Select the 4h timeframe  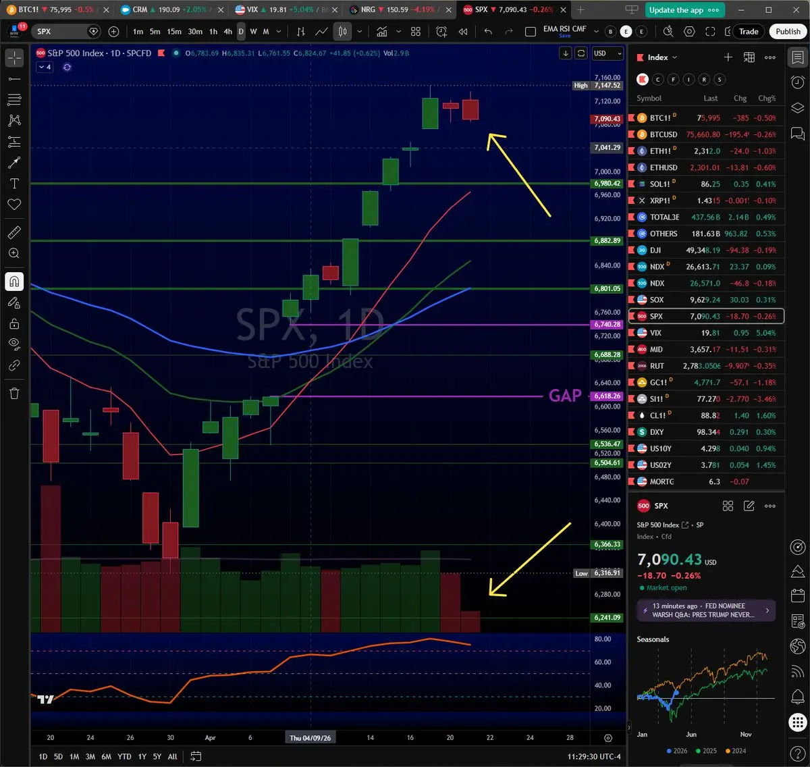[228, 32]
